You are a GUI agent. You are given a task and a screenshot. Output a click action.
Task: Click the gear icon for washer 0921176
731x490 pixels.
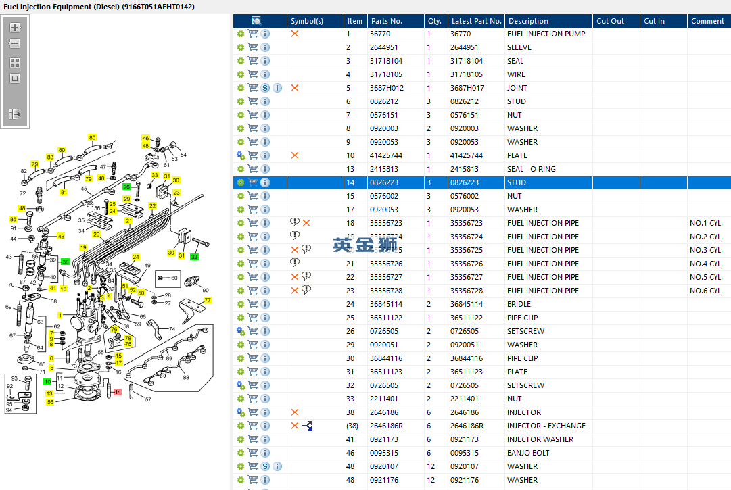point(241,479)
